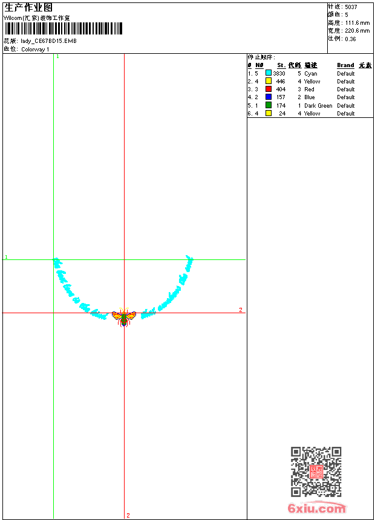375x520 pixels.
Task: Click the last Yellow swatch in row 6
Action: point(269,113)
